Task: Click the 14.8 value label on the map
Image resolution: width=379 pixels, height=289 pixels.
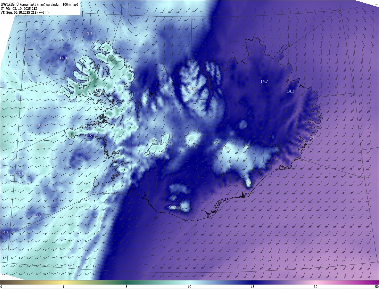Action: (x=63, y=58)
